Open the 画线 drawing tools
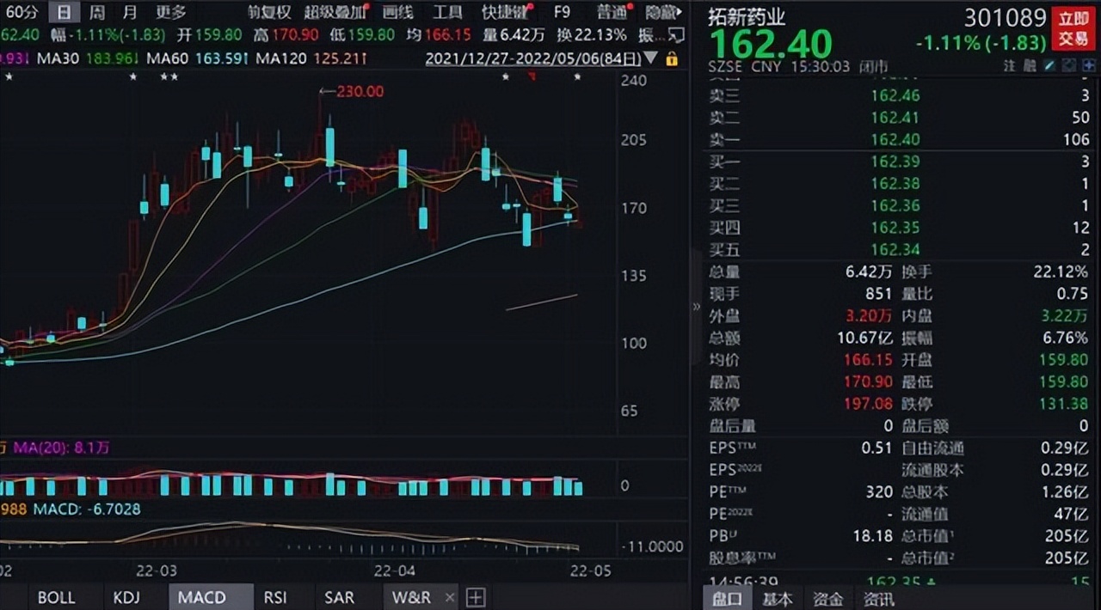 pyautogui.click(x=399, y=13)
